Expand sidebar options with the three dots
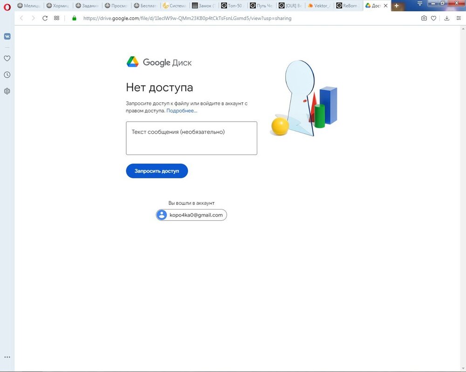 click(7, 357)
